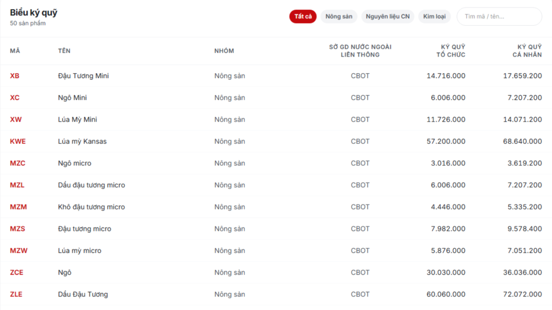Click the 'KÝ QUỸ TỔ CHỨC' header

pos(451,51)
